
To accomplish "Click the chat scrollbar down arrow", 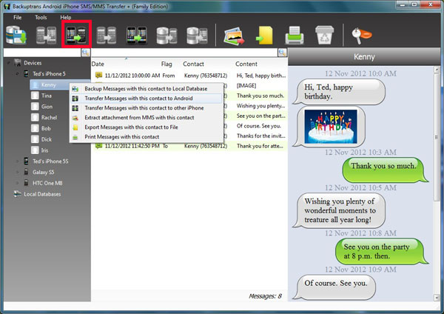I will [437, 297].
